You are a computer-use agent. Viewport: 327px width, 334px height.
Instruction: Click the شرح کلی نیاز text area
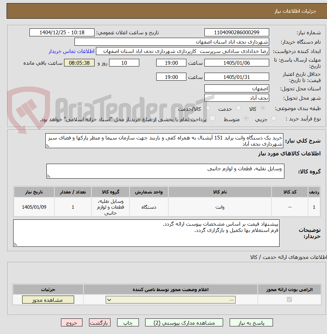point(164,141)
